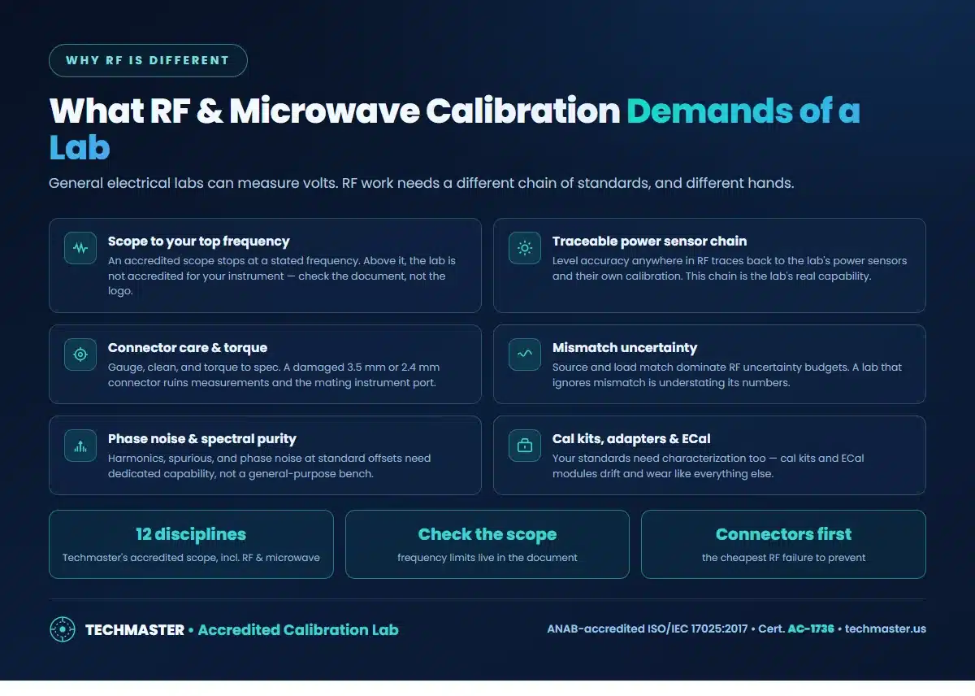Click the Traceable power sensor chain heading
This screenshot has width=975, height=696.
[x=649, y=241]
